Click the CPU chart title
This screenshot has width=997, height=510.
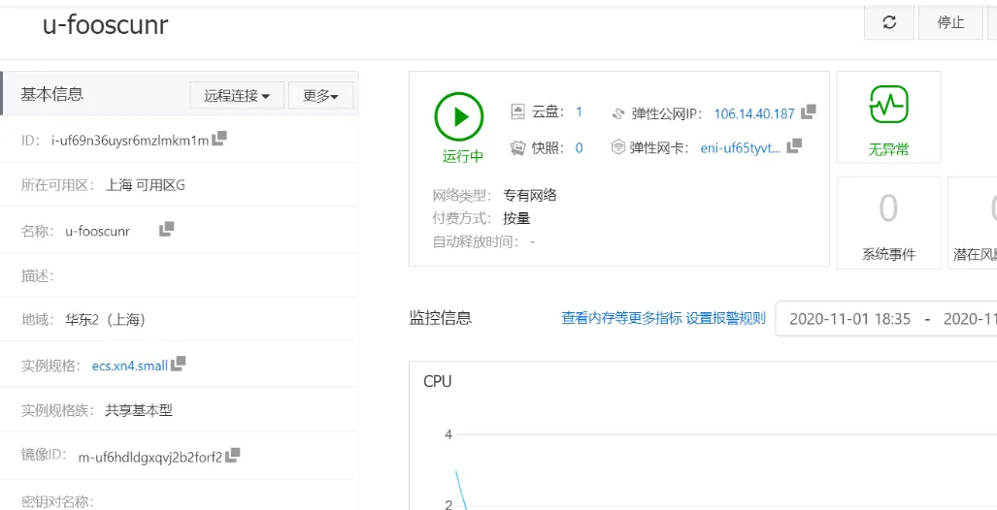click(438, 382)
